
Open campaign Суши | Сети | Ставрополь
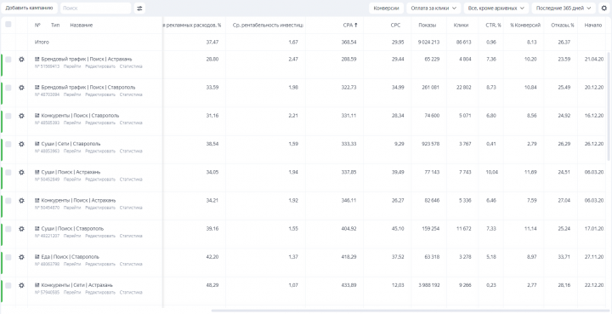coord(71,144)
